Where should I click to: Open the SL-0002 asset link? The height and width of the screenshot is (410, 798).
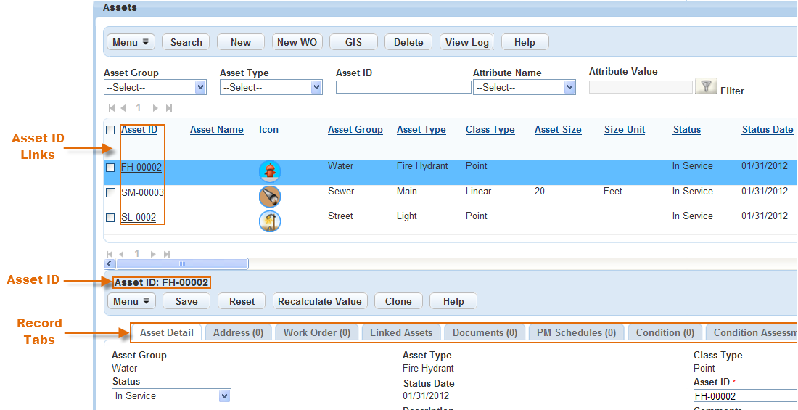pyautogui.click(x=138, y=217)
